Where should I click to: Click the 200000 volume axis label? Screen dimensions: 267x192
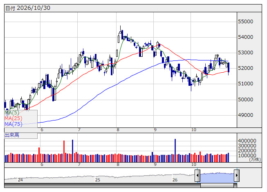tap(247, 151)
